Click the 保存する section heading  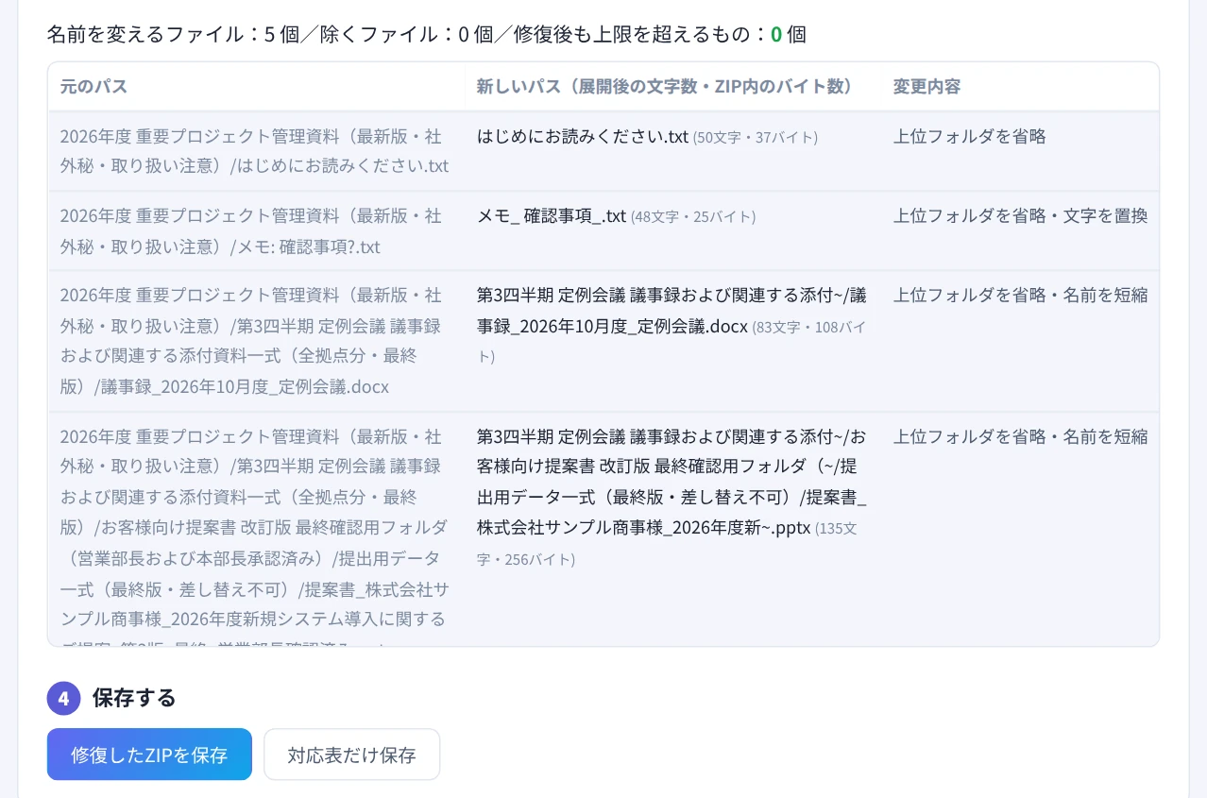click(x=134, y=698)
